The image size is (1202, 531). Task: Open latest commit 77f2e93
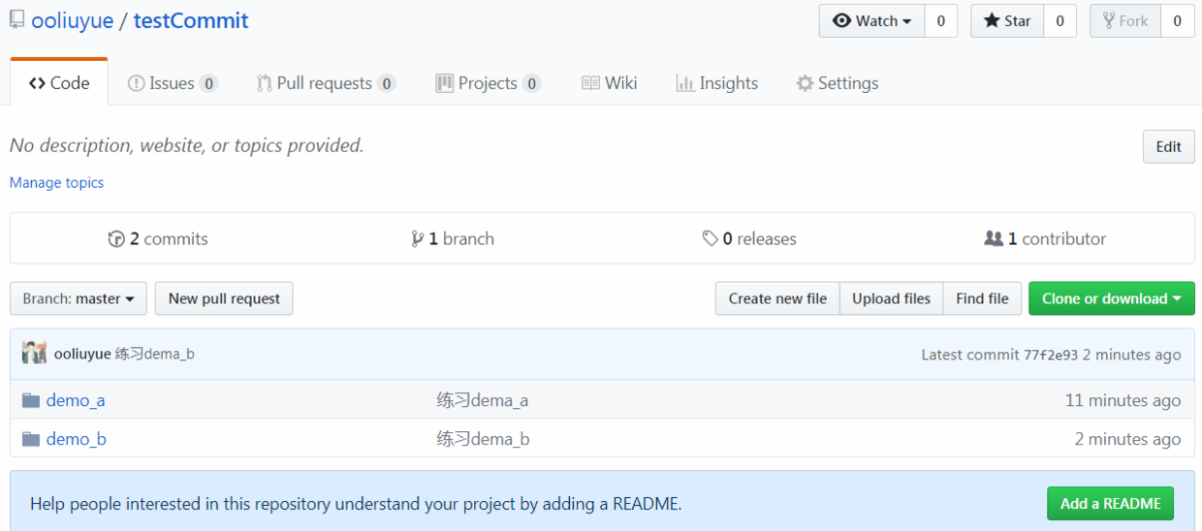1051,355
